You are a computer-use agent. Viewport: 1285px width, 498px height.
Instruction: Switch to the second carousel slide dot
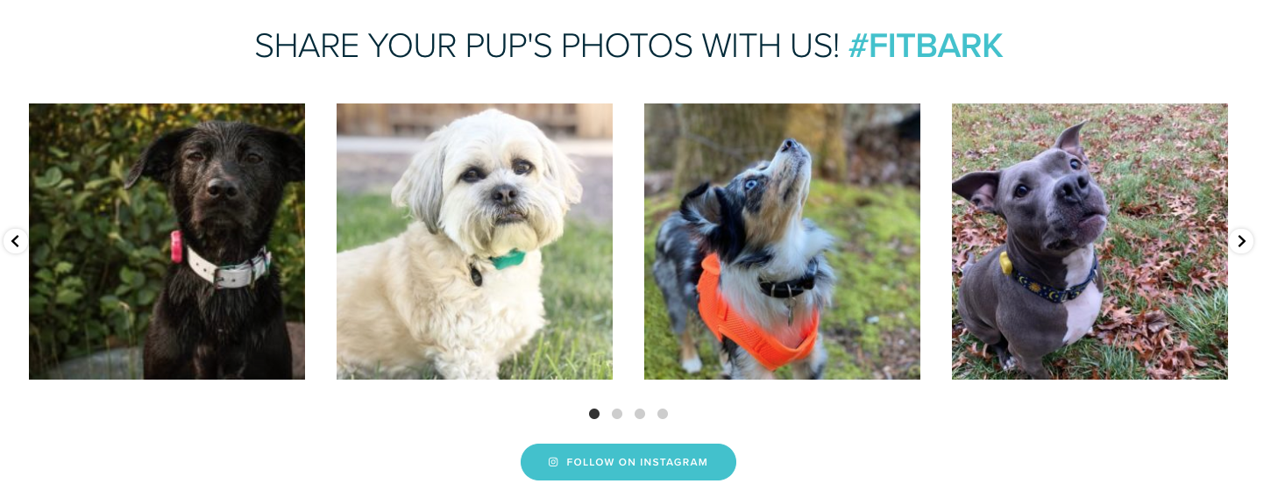click(617, 414)
